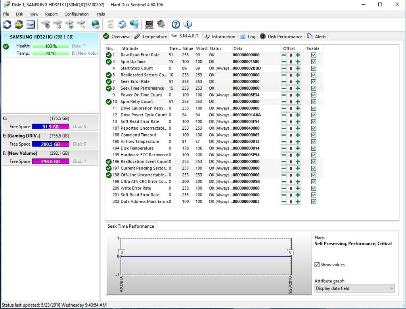Switch to the Temperature tab
Image resolution: width=406 pixels, height=309 pixels.
[151, 36]
